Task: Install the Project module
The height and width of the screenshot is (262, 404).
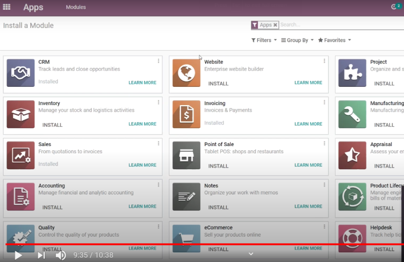Action: pos(384,84)
